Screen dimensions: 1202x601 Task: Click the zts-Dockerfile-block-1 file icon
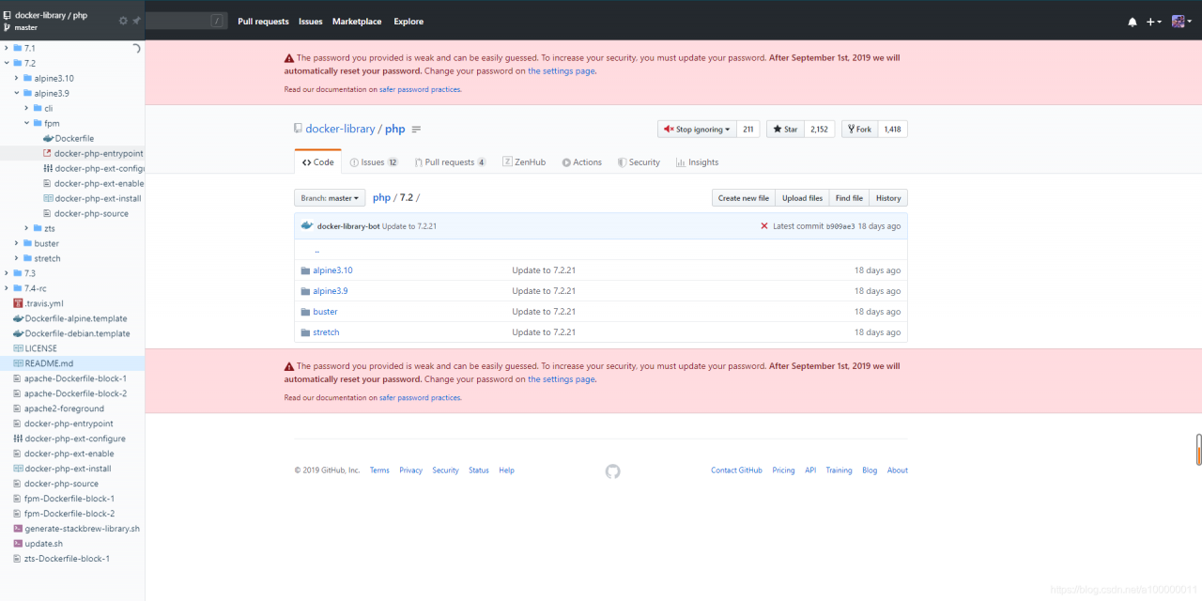tap(18, 559)
